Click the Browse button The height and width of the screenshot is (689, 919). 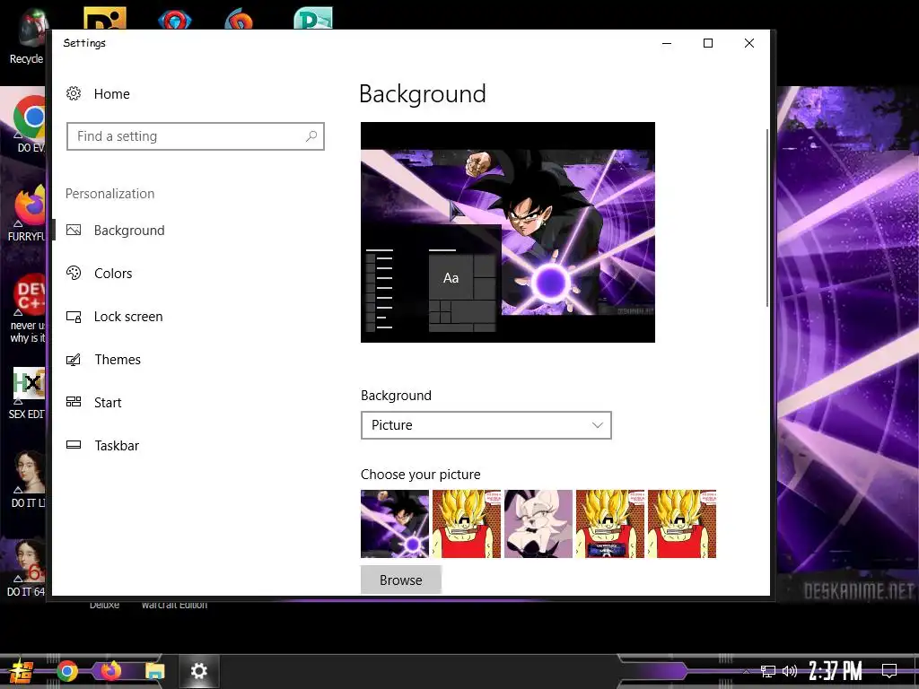click(x=401, y=580)
